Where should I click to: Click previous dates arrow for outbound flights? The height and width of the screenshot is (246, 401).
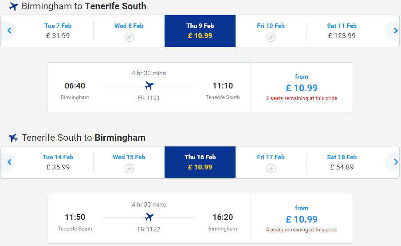[9, 31]
